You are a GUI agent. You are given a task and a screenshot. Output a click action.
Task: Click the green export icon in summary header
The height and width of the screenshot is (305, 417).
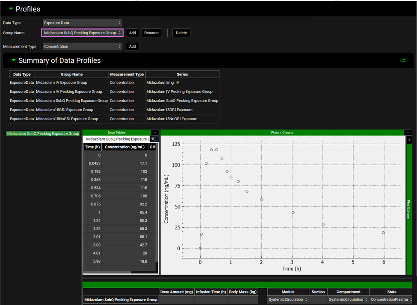(x=403, y=60)
